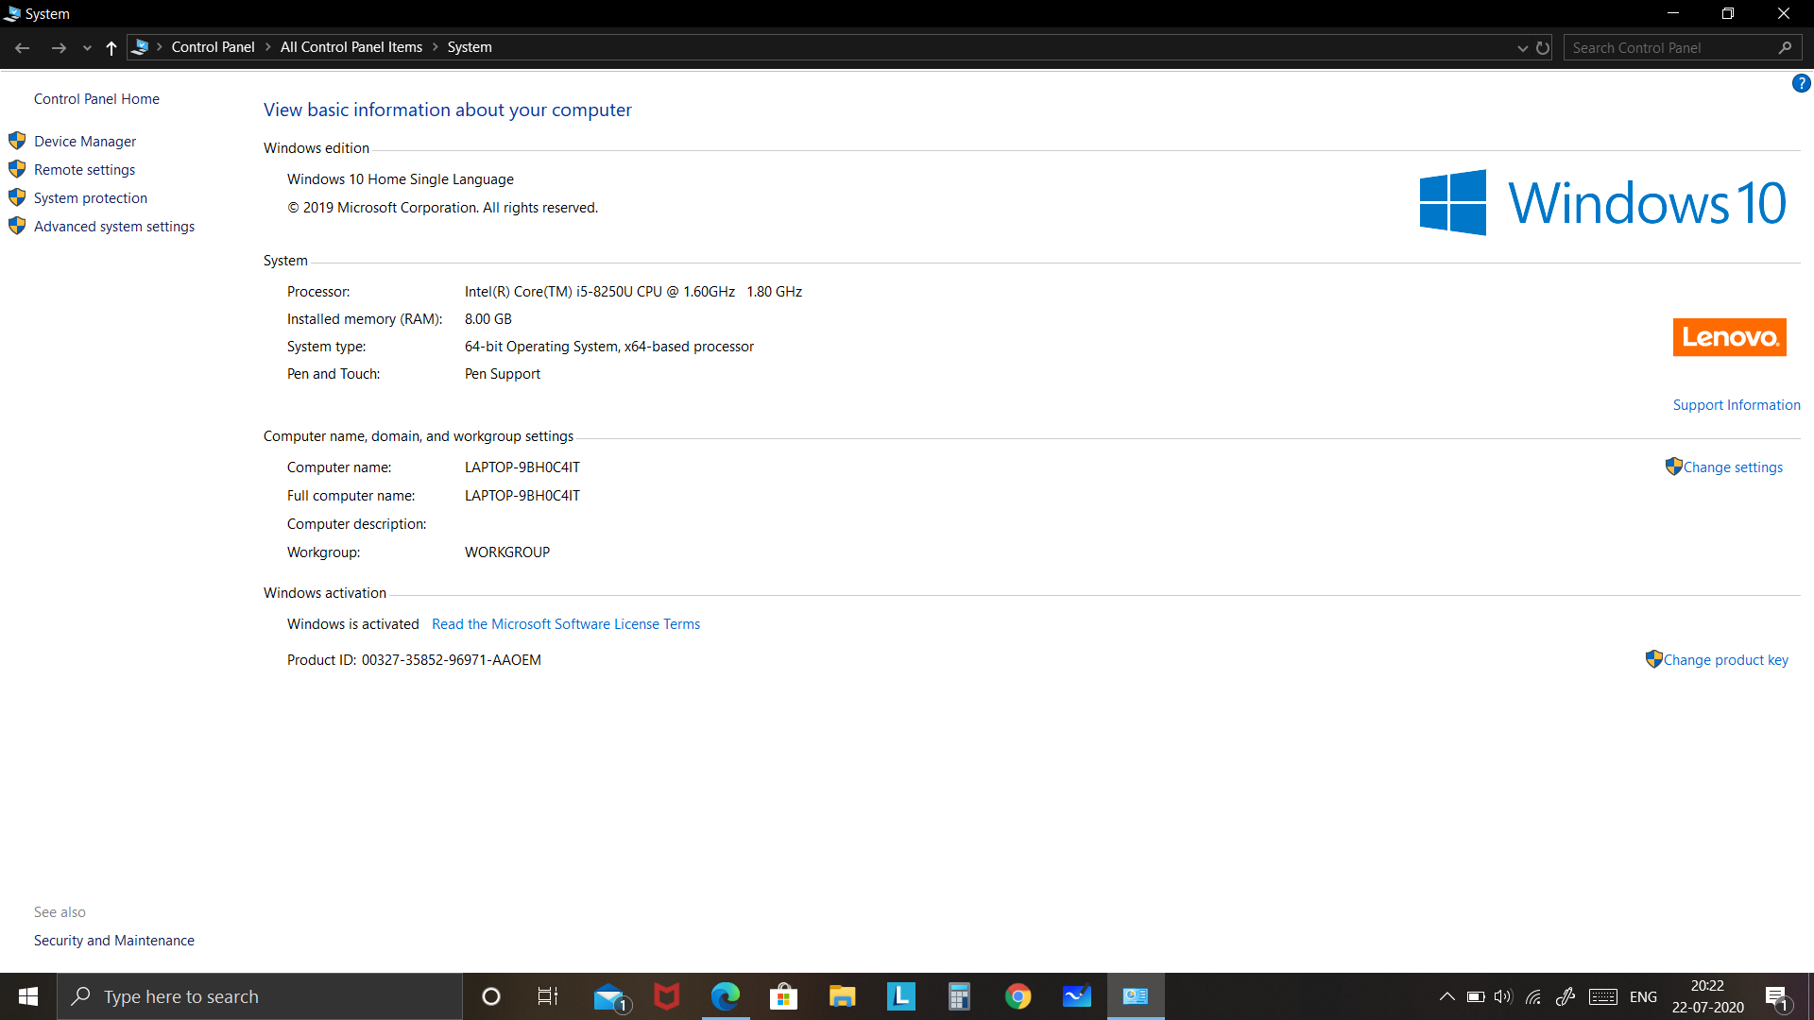
Task: Click Control Panel breadcrumb item
Action: point(213,47)
